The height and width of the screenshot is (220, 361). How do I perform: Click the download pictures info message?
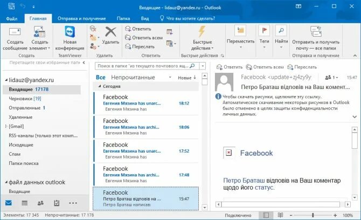pos(286,105)
